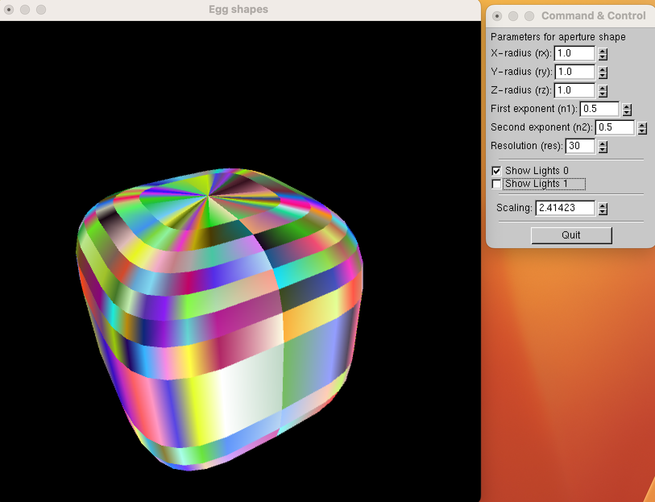Click the First exponent (n1) field
The width and height of the screenshot is (655, 502).
[599, 109]
